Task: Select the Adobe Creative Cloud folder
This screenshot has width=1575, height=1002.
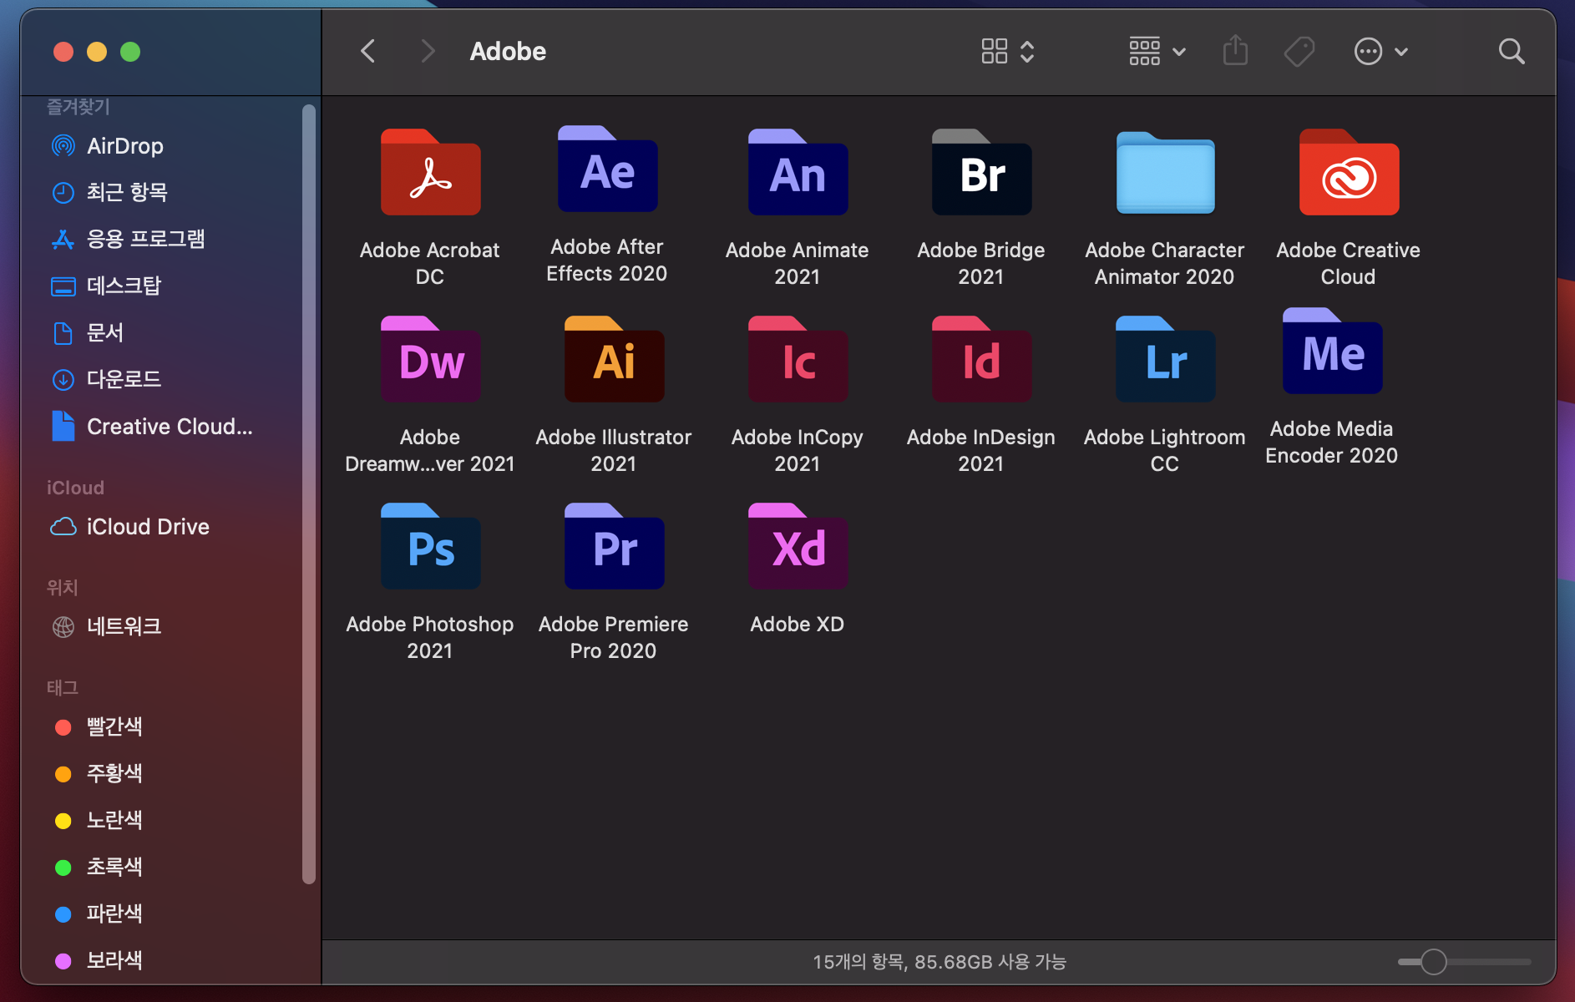Action: pos(1349,173)
